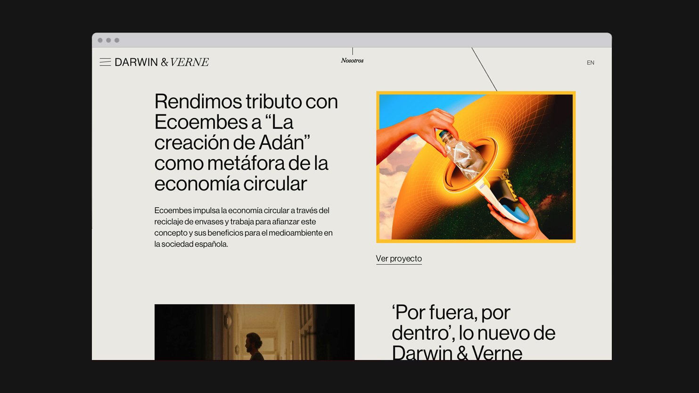Click the 'Por fuera, por dentro' headline
This screenshot has height=393, width=699.
click(x=473, y=333)
